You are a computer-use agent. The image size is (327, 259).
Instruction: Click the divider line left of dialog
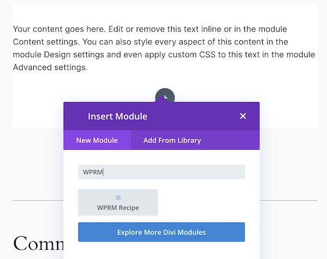coord(37,200)
